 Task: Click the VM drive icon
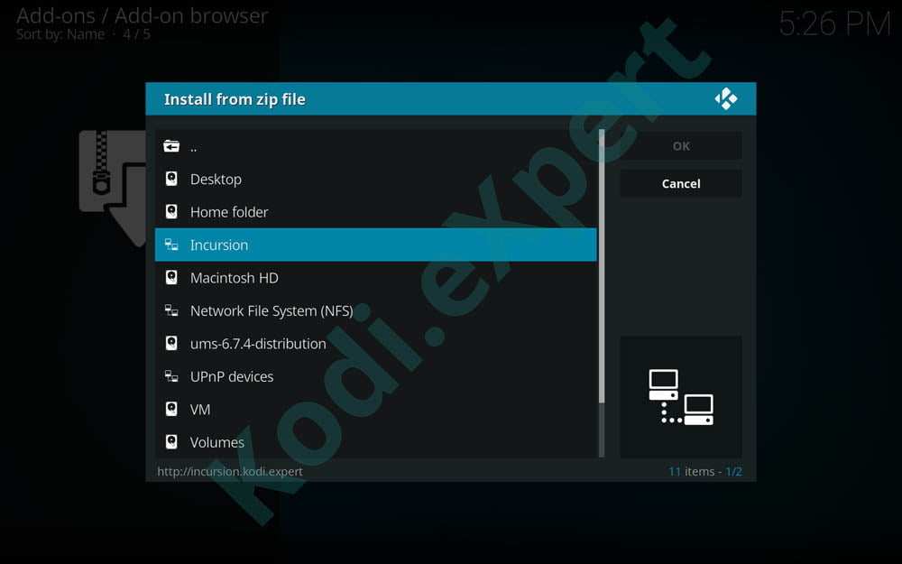171,409
